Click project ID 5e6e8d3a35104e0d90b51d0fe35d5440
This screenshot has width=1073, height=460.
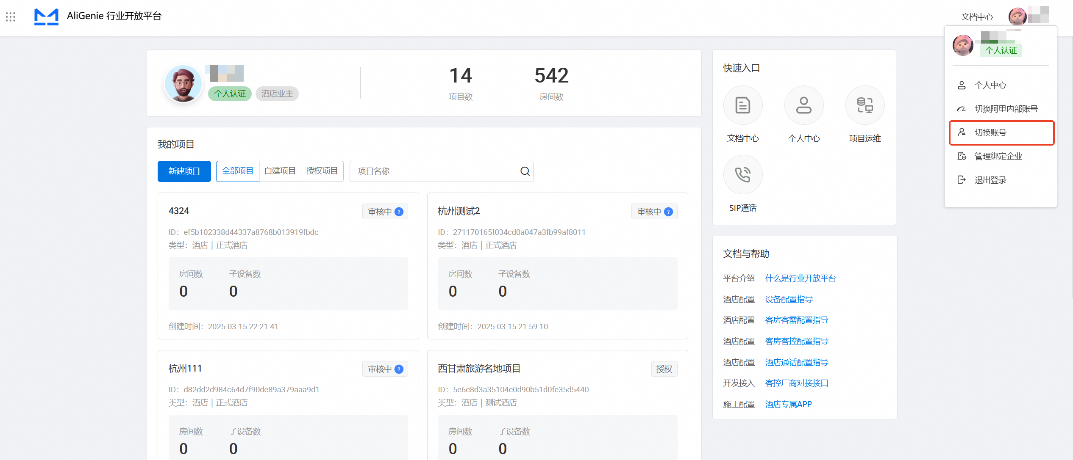pyautogui.click(x=521, y=389)
